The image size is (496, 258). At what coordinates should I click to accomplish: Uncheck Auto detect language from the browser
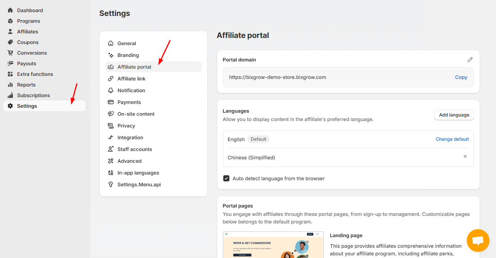pos(226,178)
